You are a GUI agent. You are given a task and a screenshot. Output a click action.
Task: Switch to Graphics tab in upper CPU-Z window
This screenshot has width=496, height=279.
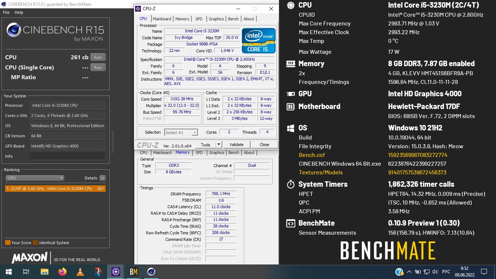[x=216, y=19]
